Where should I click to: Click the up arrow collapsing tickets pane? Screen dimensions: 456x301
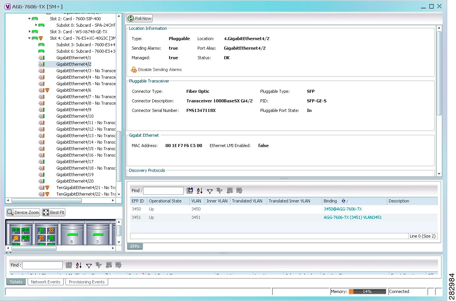[x=7, y=253]
